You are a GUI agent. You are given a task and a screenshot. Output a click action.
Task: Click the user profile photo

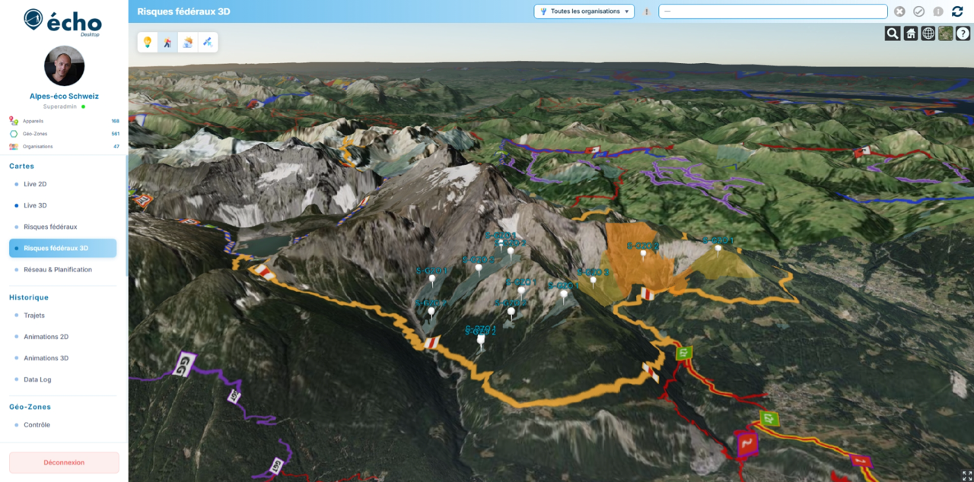pyautogui.click(x=64, y=65)
